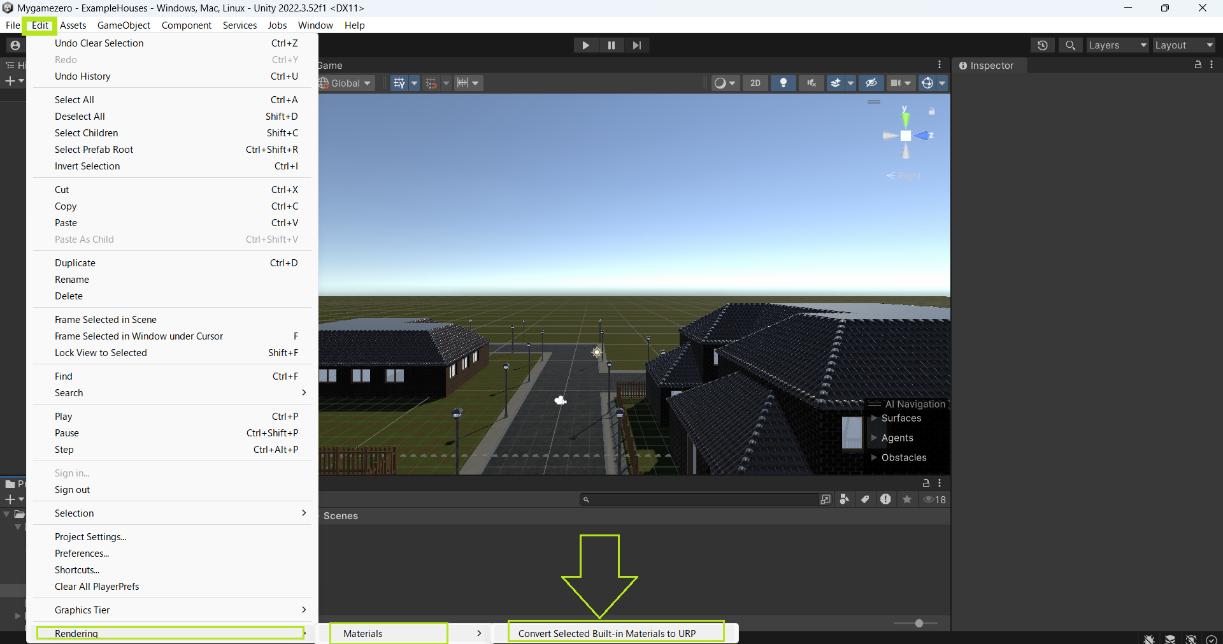The height and width of the screenshot is (644, 1223).
Task: Click the Step frame forward button
Action: pyautogui.click(x=636, y=45)
